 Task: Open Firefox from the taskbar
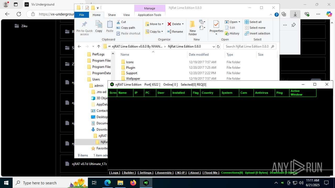pyautogui.click(x=133, y=183)
